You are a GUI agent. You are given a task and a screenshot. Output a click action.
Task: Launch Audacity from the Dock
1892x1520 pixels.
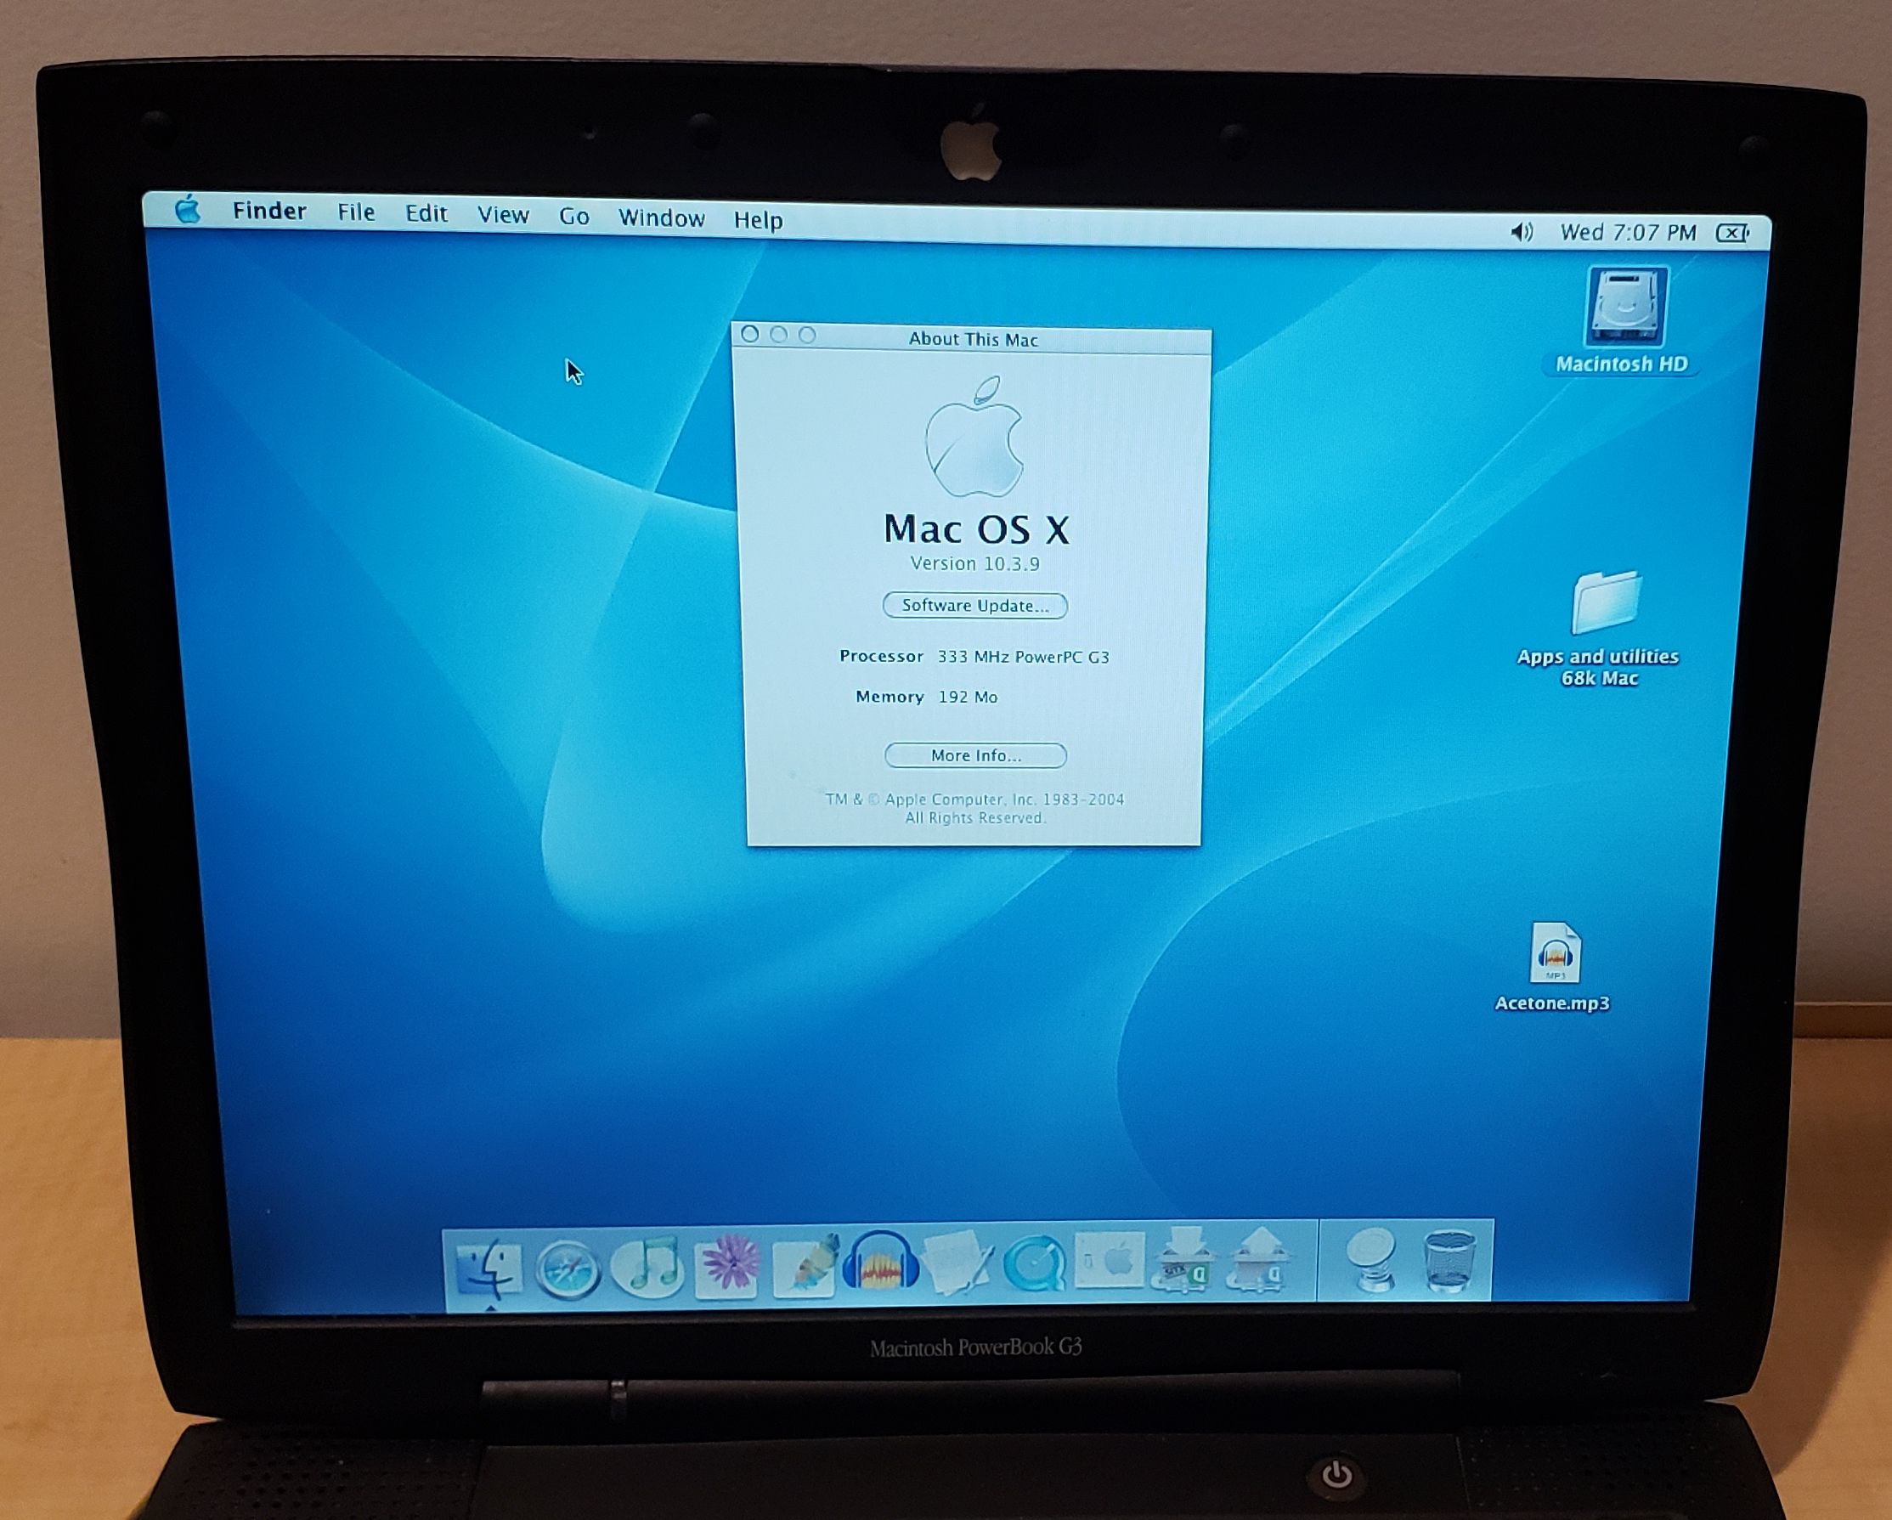pyautogui.click(x=880, y=1262)
